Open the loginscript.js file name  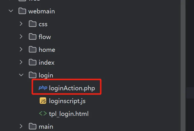[x=67, y=101]
